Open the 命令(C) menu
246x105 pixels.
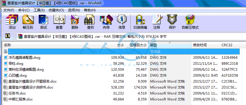[24, 10]
